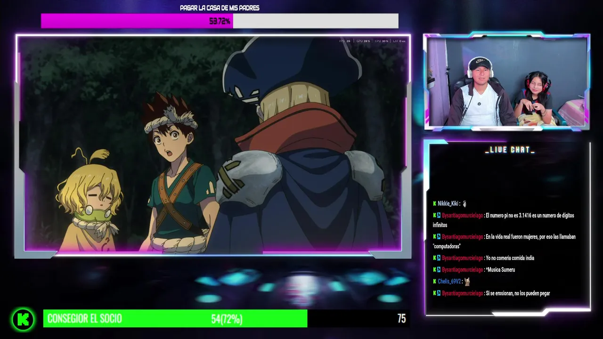Click the Kick badge beside Nikkie_Kiki

[x=435, y=203]
